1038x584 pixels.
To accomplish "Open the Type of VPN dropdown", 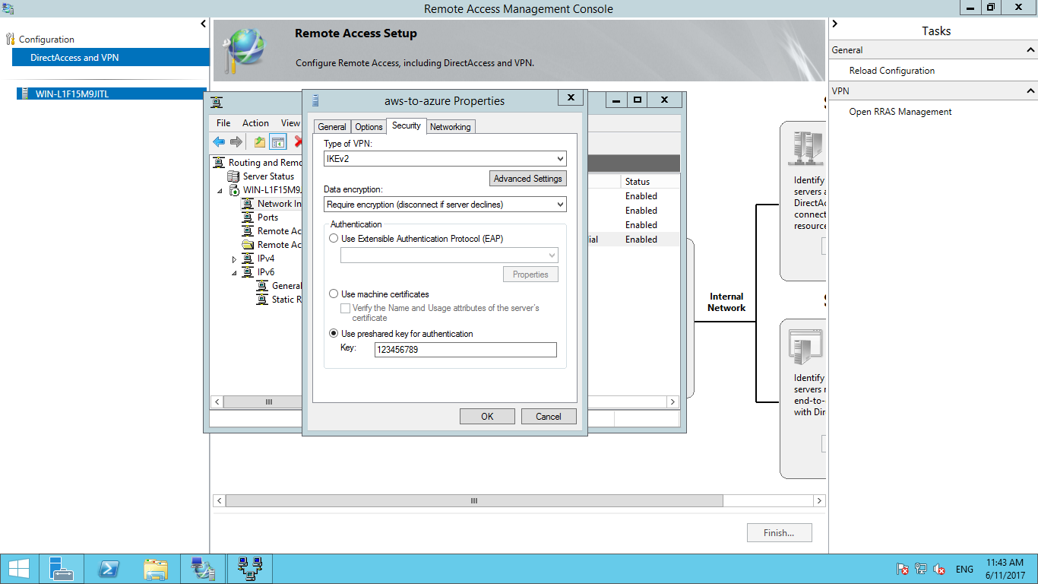I will [445, 159].
